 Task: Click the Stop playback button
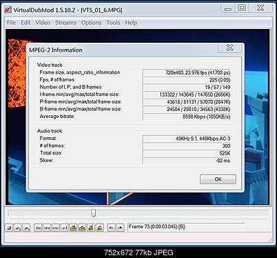(x=9, y=228)
